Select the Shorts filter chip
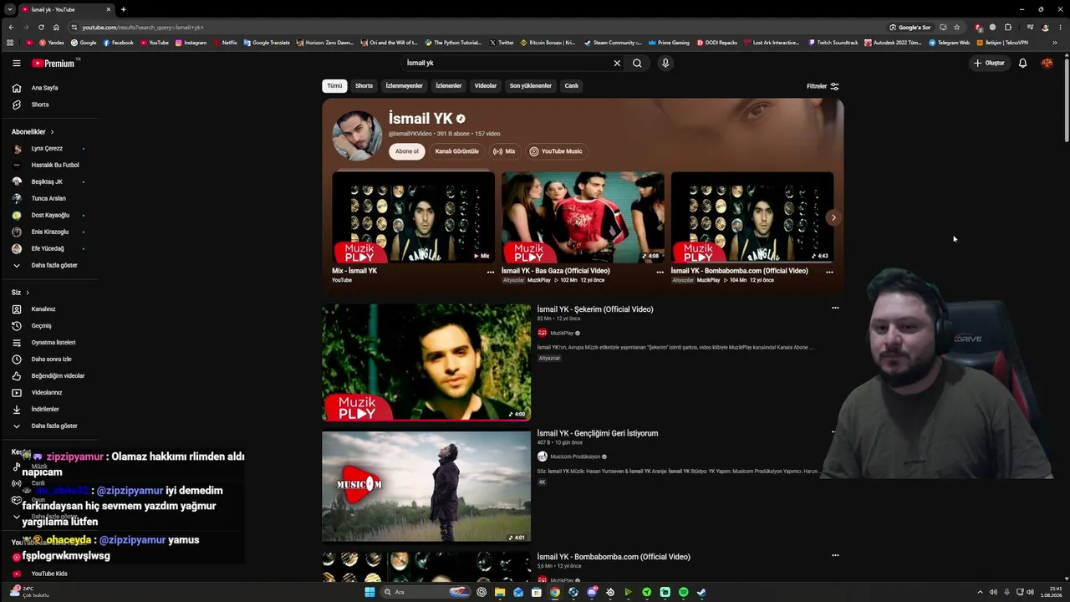This screenshot has height=602, width=1070. tap(364, 85)
